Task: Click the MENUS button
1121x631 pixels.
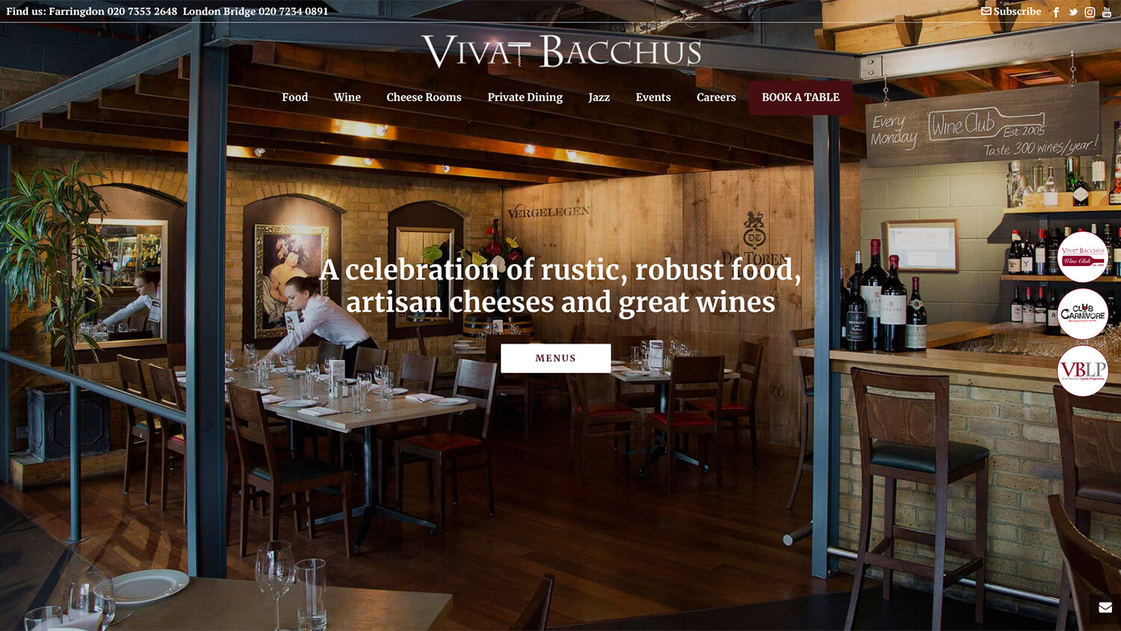Action: pyautogui.click(x=555, y=358)
